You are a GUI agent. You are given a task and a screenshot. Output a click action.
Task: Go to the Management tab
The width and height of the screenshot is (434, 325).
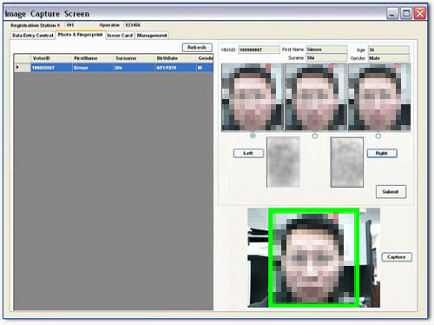pyautogui.click(x=152, y=36)
